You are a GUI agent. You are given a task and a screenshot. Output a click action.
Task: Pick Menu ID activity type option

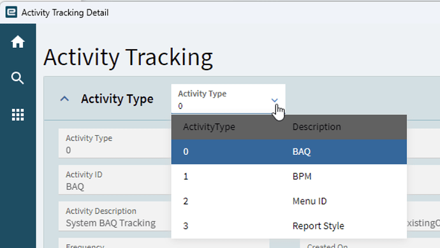(x=289, y=201)
